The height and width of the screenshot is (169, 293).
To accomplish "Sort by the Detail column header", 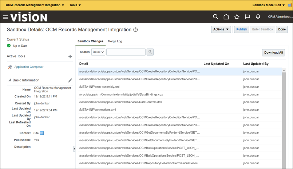I will click(83, 64).
